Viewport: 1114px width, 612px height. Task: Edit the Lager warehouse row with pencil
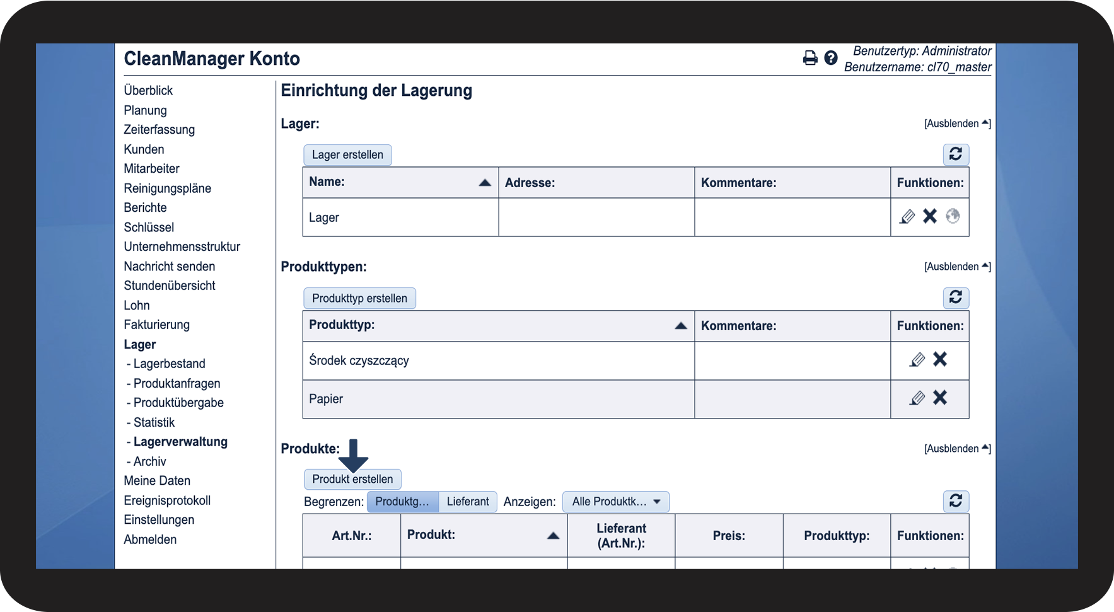coord(907,217)
